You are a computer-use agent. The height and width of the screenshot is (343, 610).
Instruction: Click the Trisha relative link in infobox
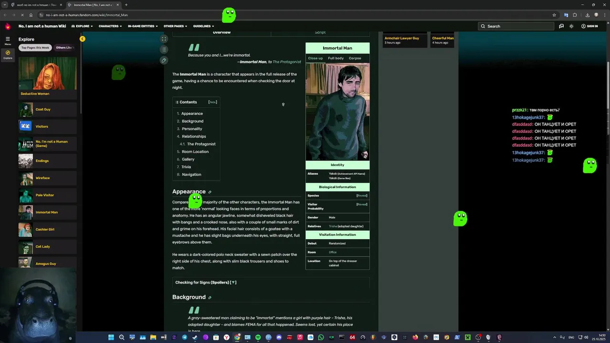(333, 226)
